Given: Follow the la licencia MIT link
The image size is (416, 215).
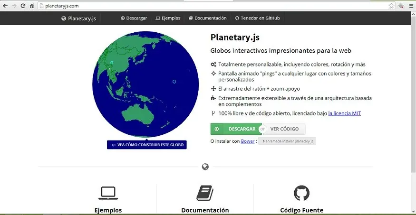Looking at the screenshot, I should click(x=344, y=113).
